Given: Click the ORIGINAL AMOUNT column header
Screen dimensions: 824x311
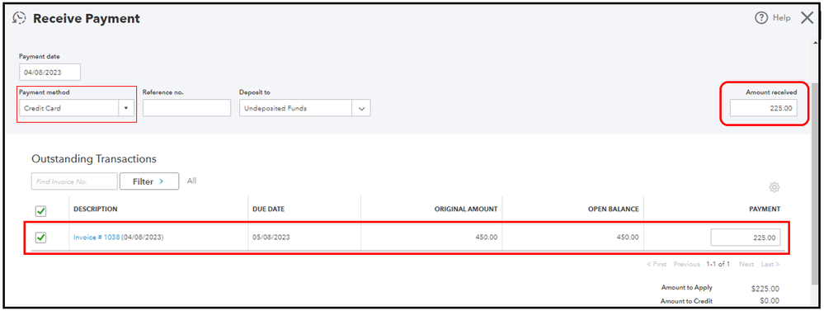Looking at the screenshot, I should pos(465,209).
